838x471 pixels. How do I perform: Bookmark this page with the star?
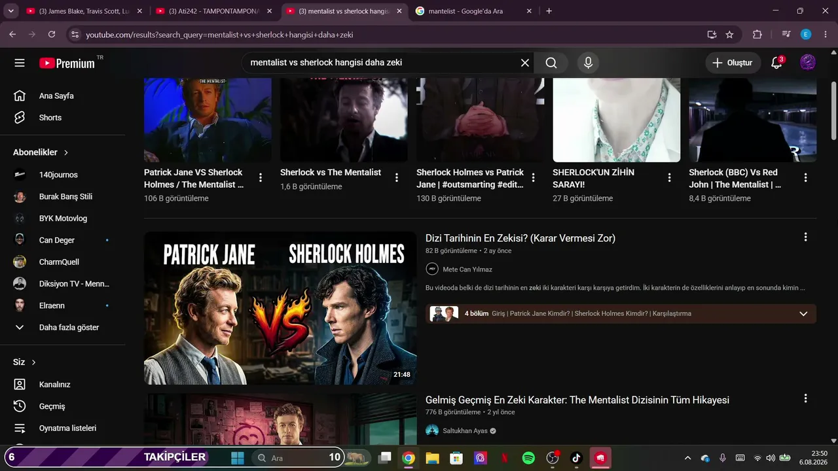(x=729, y=34)
